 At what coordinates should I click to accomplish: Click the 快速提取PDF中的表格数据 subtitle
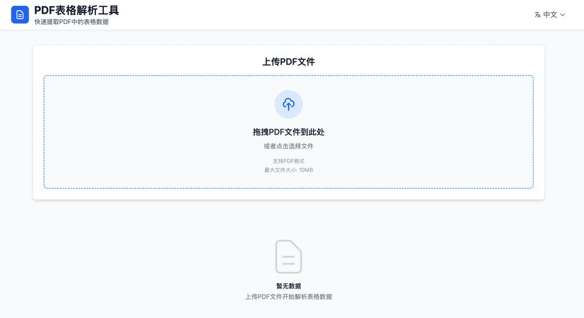[71, 22]
